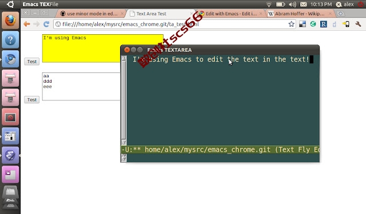Switch to 'Edit with Emacs' tab
This screenshot has width=366, height=214.
231,14
